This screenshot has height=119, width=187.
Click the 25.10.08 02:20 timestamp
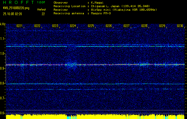pos(13,14)
